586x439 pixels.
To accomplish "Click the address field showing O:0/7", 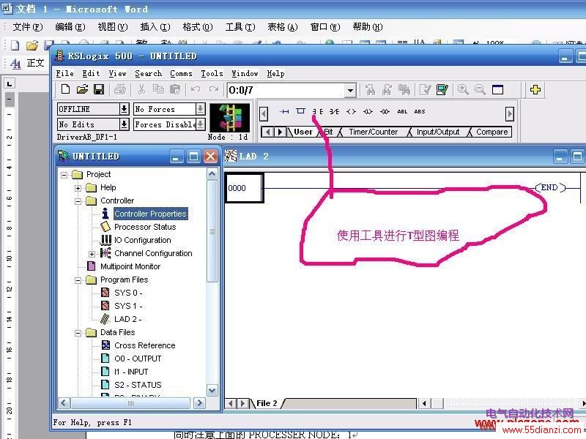I will (286, 90).
